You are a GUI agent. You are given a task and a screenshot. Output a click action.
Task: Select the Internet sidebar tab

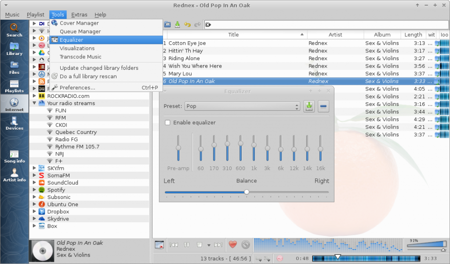[14, 105]
